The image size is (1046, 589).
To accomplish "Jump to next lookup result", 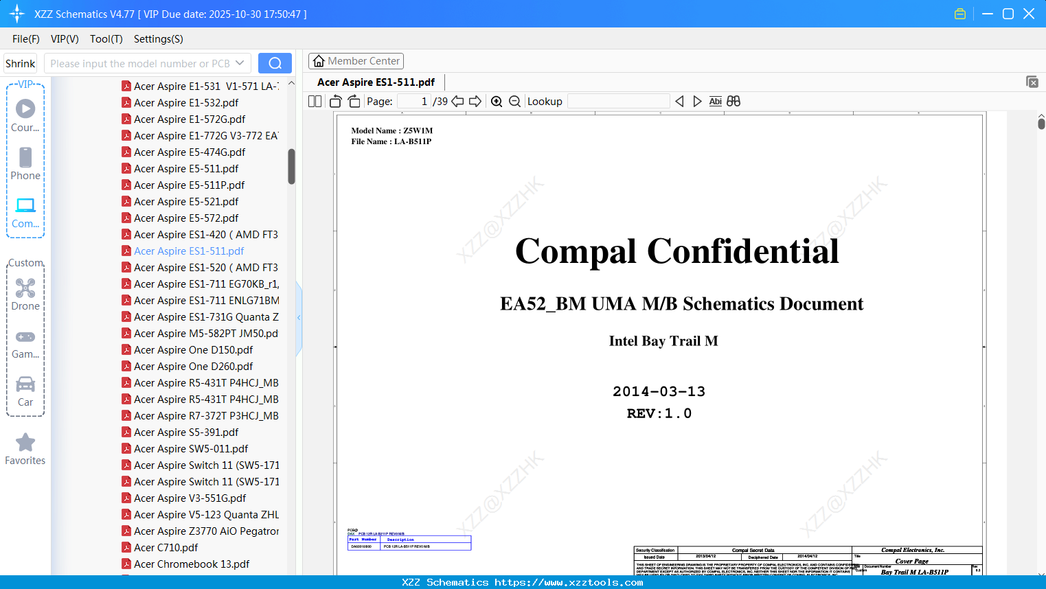I will pos(697,102).
